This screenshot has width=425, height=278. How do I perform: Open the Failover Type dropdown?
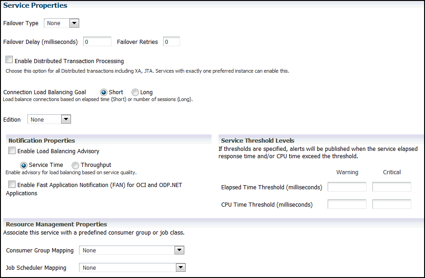[61, 23]
